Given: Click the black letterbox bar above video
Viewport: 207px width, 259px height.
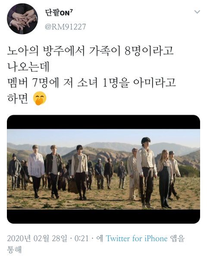Looking at the screenshot, I should coord(103,122).
